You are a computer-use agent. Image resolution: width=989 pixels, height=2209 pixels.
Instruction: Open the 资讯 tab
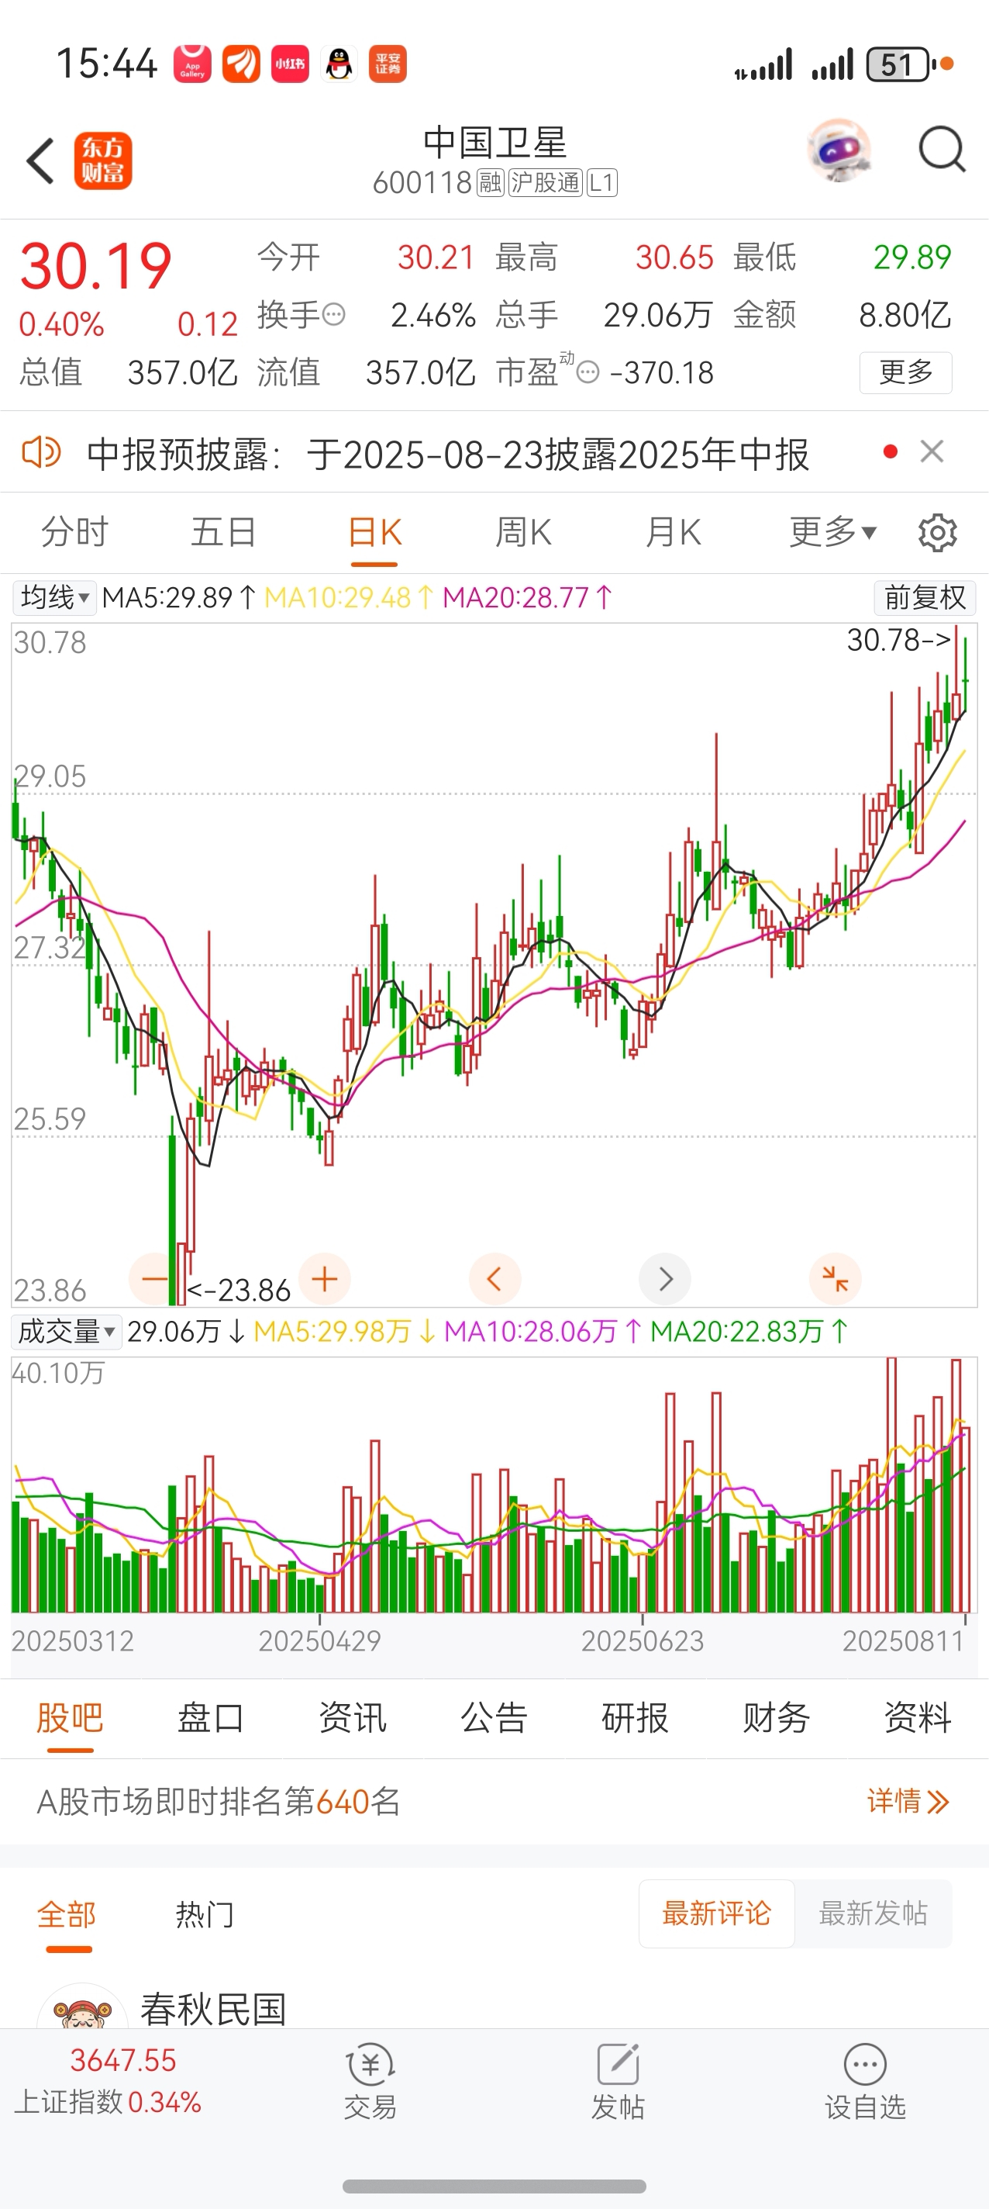(352, 1719)
